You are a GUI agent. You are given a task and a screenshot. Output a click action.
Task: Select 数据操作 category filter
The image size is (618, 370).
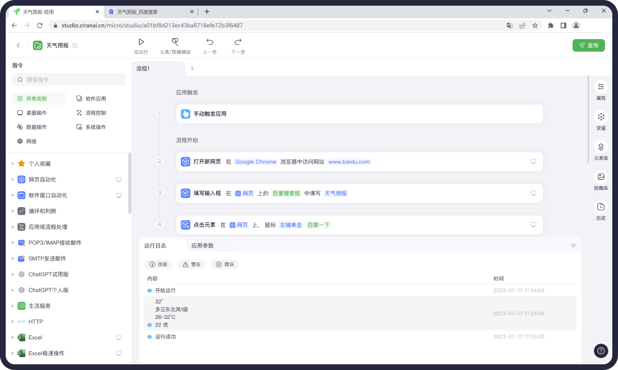pos(32,127)
